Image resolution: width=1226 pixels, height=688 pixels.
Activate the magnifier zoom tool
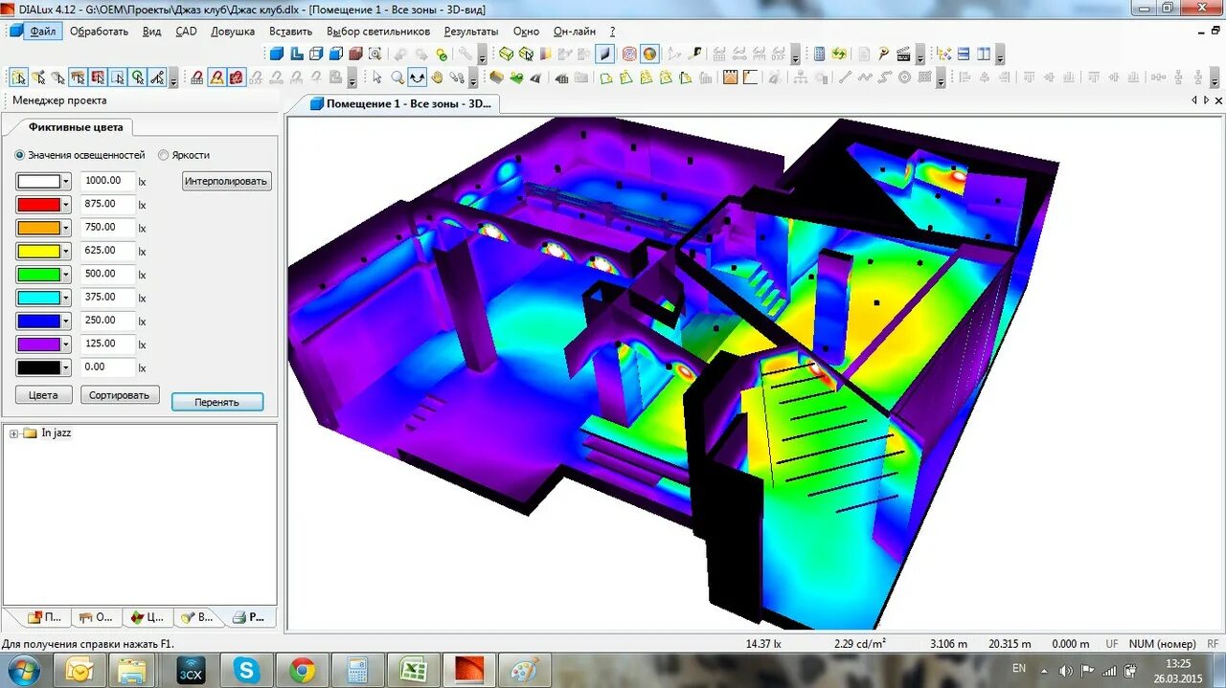pos(397,78)
